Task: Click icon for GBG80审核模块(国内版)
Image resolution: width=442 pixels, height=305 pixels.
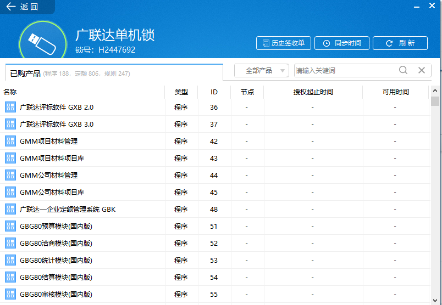Action: click(x=10, y=295)
